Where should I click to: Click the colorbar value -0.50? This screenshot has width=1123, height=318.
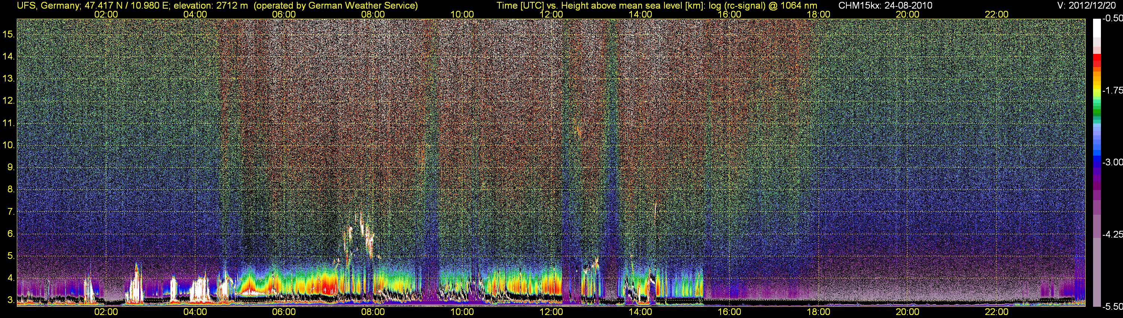pyautogui.click(x=1112, y=19)
